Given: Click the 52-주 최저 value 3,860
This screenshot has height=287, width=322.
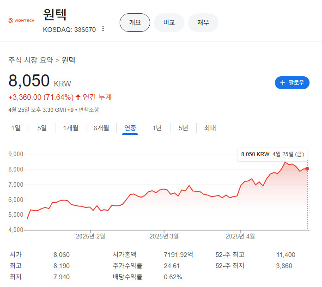Looking at the screenshot, I should tap(284, 266).
